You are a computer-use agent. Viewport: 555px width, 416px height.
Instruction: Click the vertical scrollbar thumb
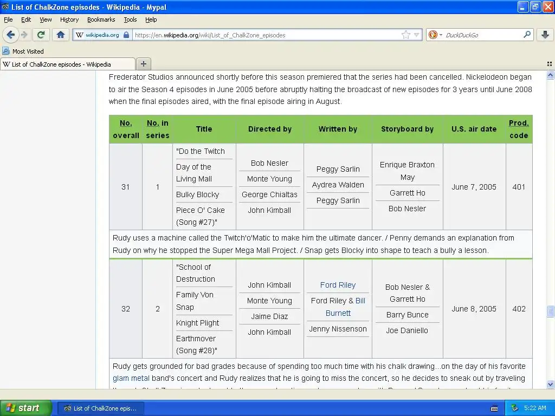[x=550, y=311]
